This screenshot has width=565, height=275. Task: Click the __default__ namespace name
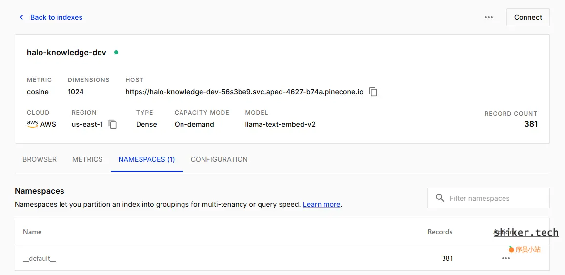(39, 258)
